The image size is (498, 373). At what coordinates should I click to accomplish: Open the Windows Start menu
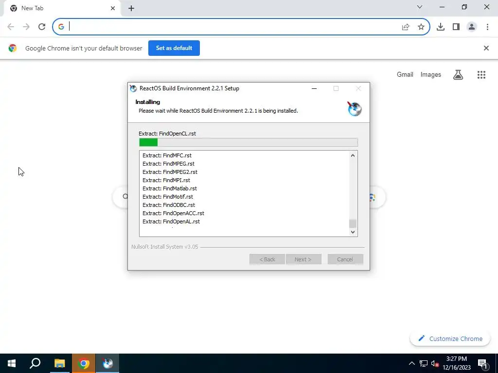click(x=12, y=363)
